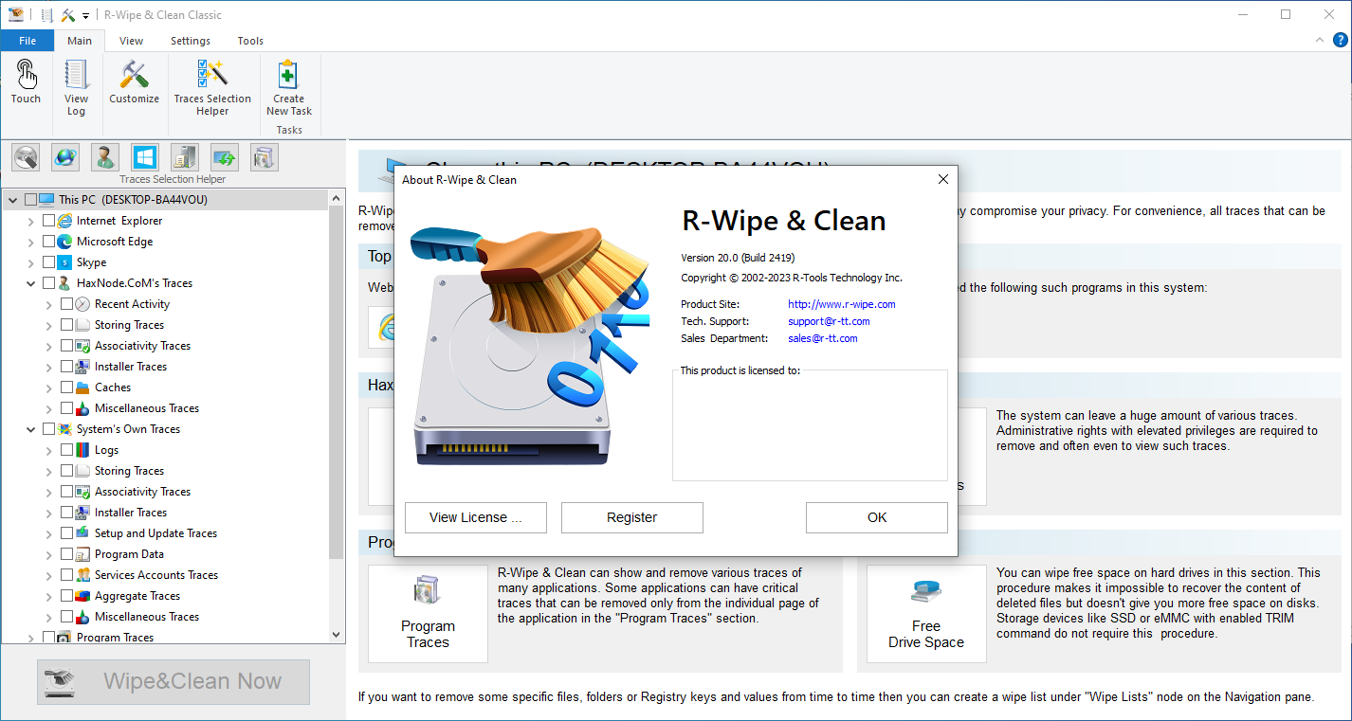Switch to the Settings ribbon tab
The image size is (1352, 721).
191,41
